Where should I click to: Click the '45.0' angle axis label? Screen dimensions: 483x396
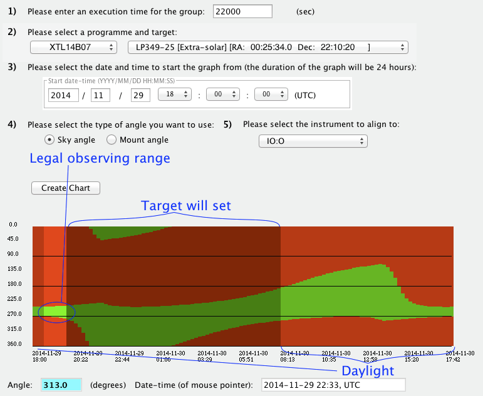[x=13, y=239]
